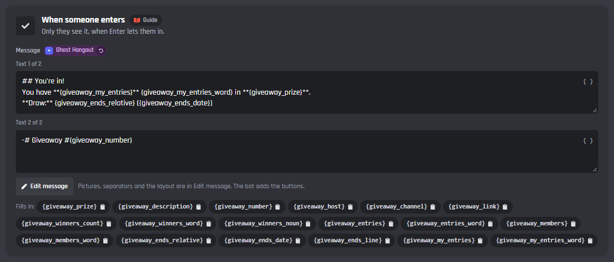The image size is (614, 262).
Task: Open the variable braces in Text 1
Action: [588, 81]
